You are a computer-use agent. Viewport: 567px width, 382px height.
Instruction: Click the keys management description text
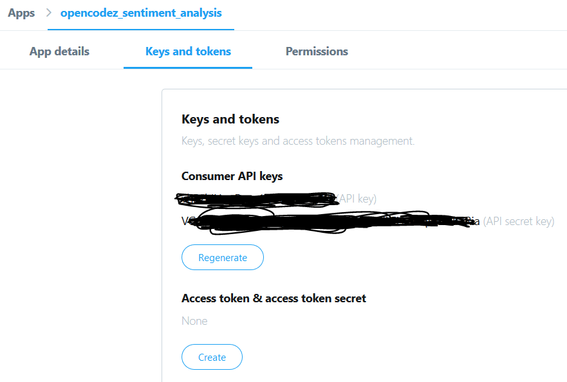coord(298,141)
